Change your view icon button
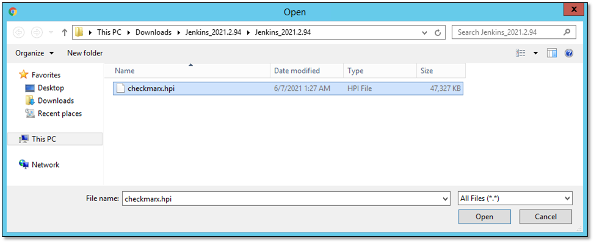This screenshot has width=594, height=243. point(521,53)
